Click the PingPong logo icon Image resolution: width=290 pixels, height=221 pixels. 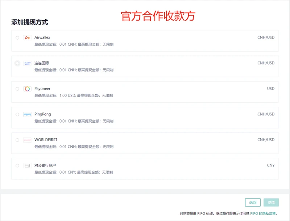(27, 114)
